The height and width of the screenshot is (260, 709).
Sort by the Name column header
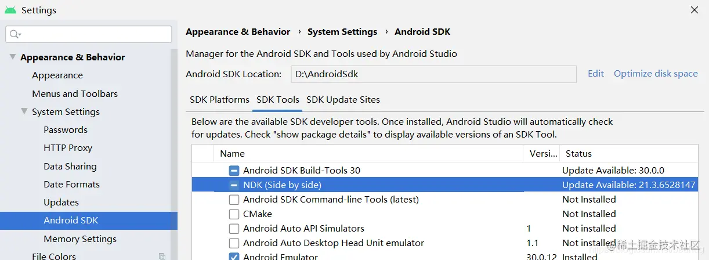(368, 154)
